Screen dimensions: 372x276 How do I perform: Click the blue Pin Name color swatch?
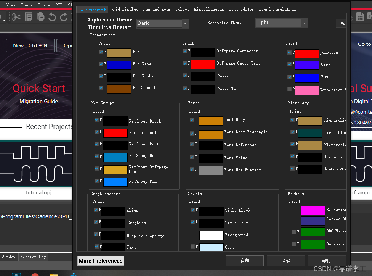119,65
